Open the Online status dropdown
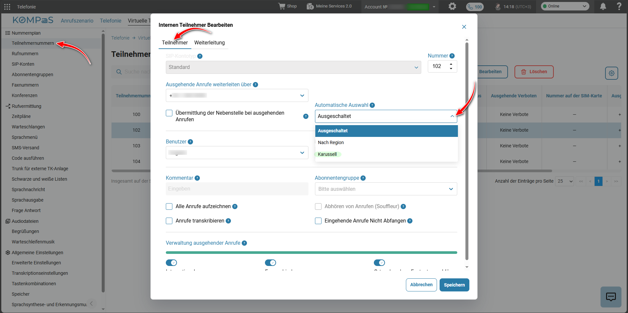The image size is (628, 313). [x=565, y=6]
